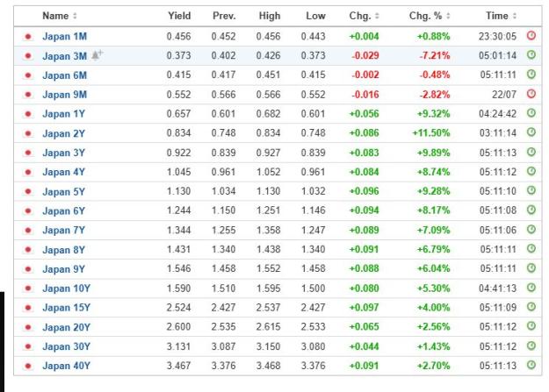Select the Japan 7Y yield value 1.344
This screenshot has height=392, width=549.
[x=179, y=230]
